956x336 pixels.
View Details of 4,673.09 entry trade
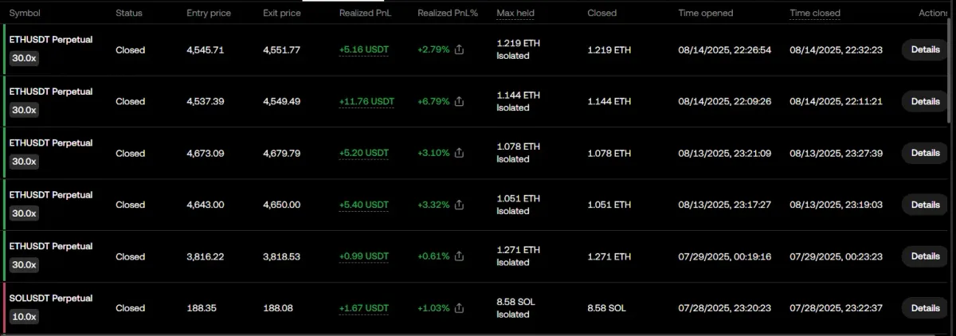[x=925, y=153]
